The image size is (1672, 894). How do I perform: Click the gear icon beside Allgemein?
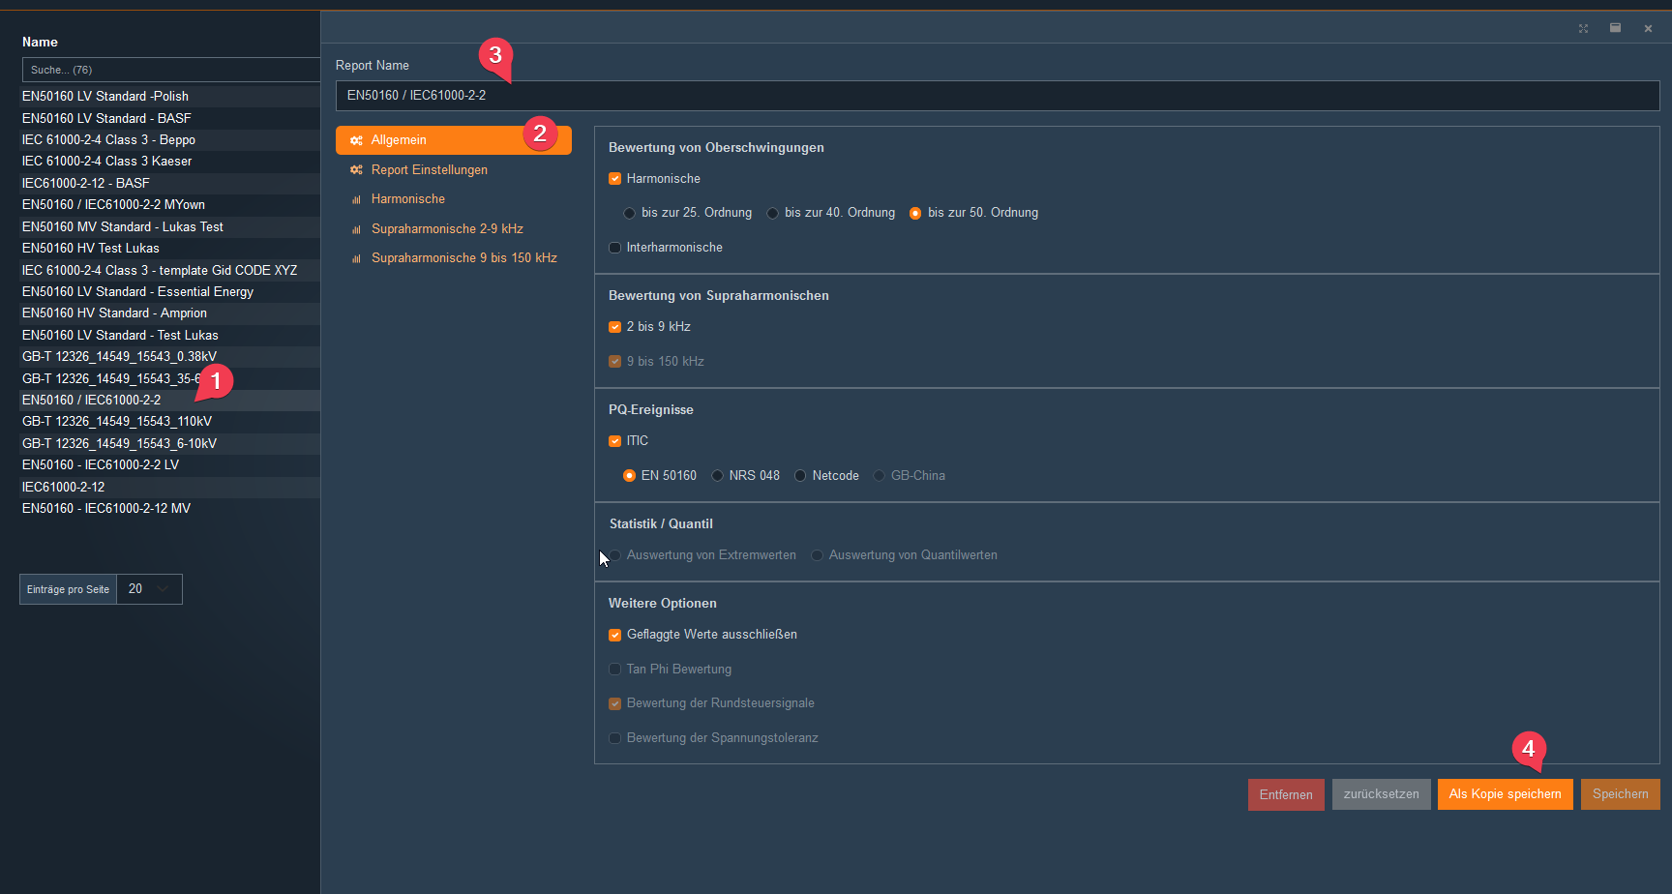click(356, 140)
